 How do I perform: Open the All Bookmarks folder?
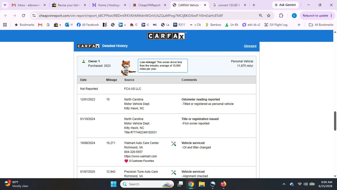coord(321,25)
